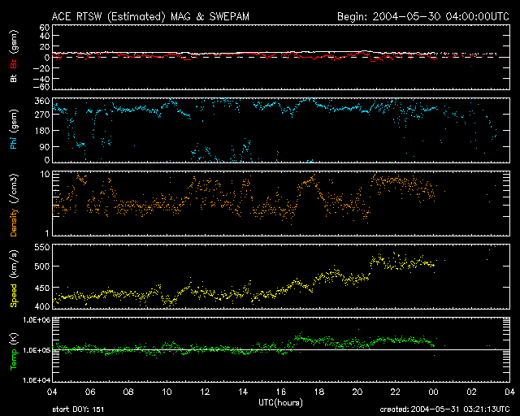The width and height of the screenshot is (520, 416).
Task: Click the '22' hour label on time axis
Action: click(x=396, y=392)
